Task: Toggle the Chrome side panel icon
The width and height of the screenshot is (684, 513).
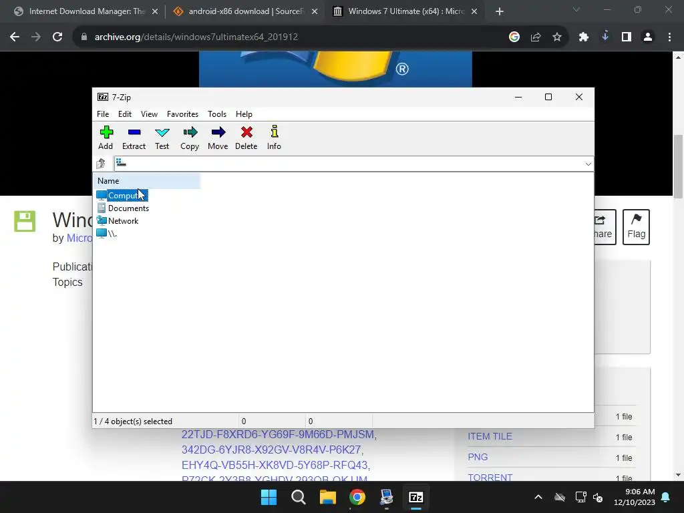Action: pos(627,37)
